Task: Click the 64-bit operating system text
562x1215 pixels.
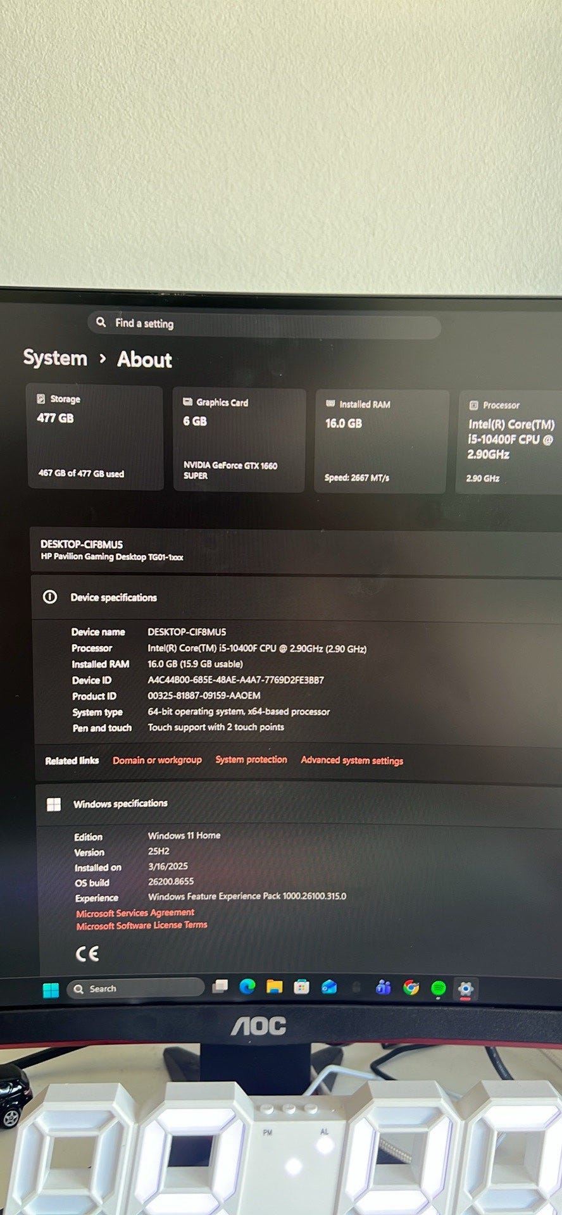Action: (239, 712)
